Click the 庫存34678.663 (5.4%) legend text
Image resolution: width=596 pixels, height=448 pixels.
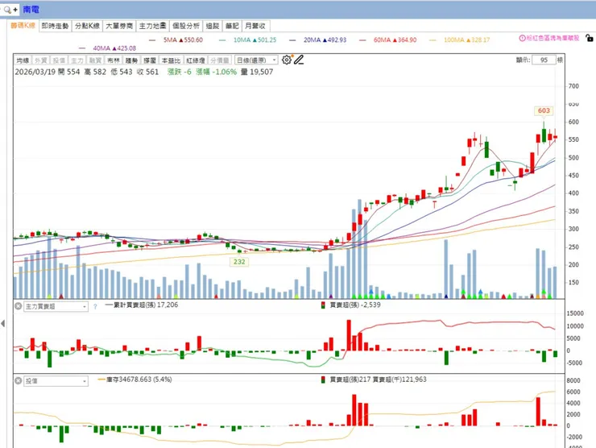[139, 380]
